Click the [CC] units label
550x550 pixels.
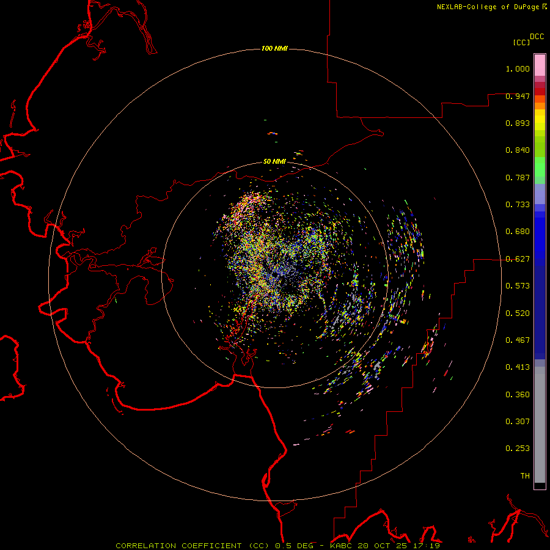point(521,42)
